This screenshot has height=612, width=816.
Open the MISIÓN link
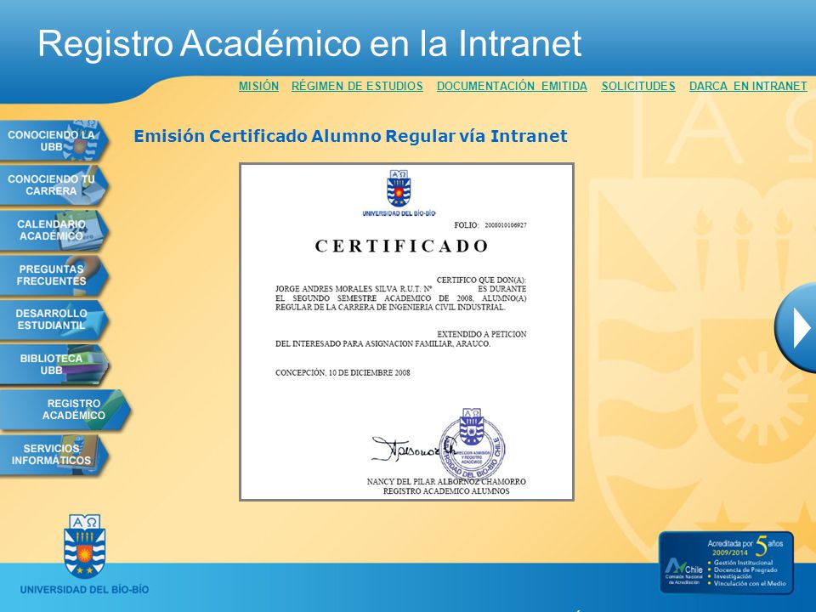(x=258, y=87)
